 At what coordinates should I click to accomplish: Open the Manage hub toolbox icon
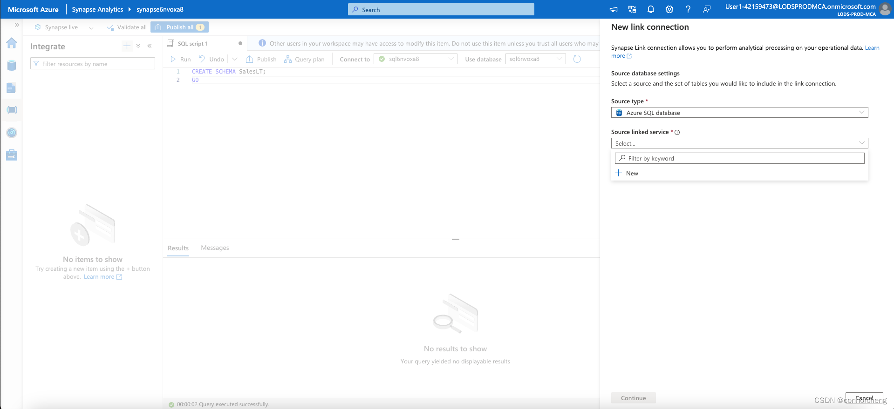click(x=12, y=155)
